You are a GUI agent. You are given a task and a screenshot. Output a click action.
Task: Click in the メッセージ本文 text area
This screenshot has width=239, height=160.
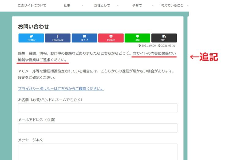(98, 152)
